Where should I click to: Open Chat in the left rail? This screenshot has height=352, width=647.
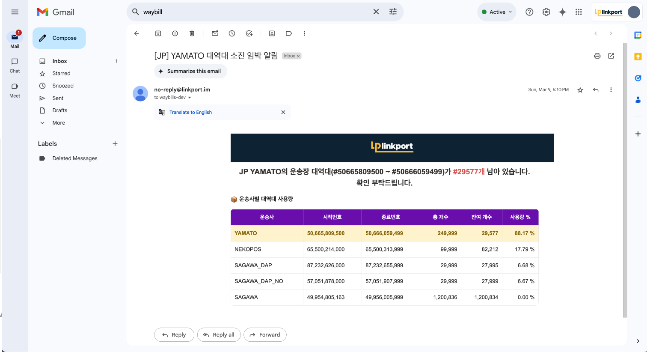pyautogui.click(x=15, y=66)
